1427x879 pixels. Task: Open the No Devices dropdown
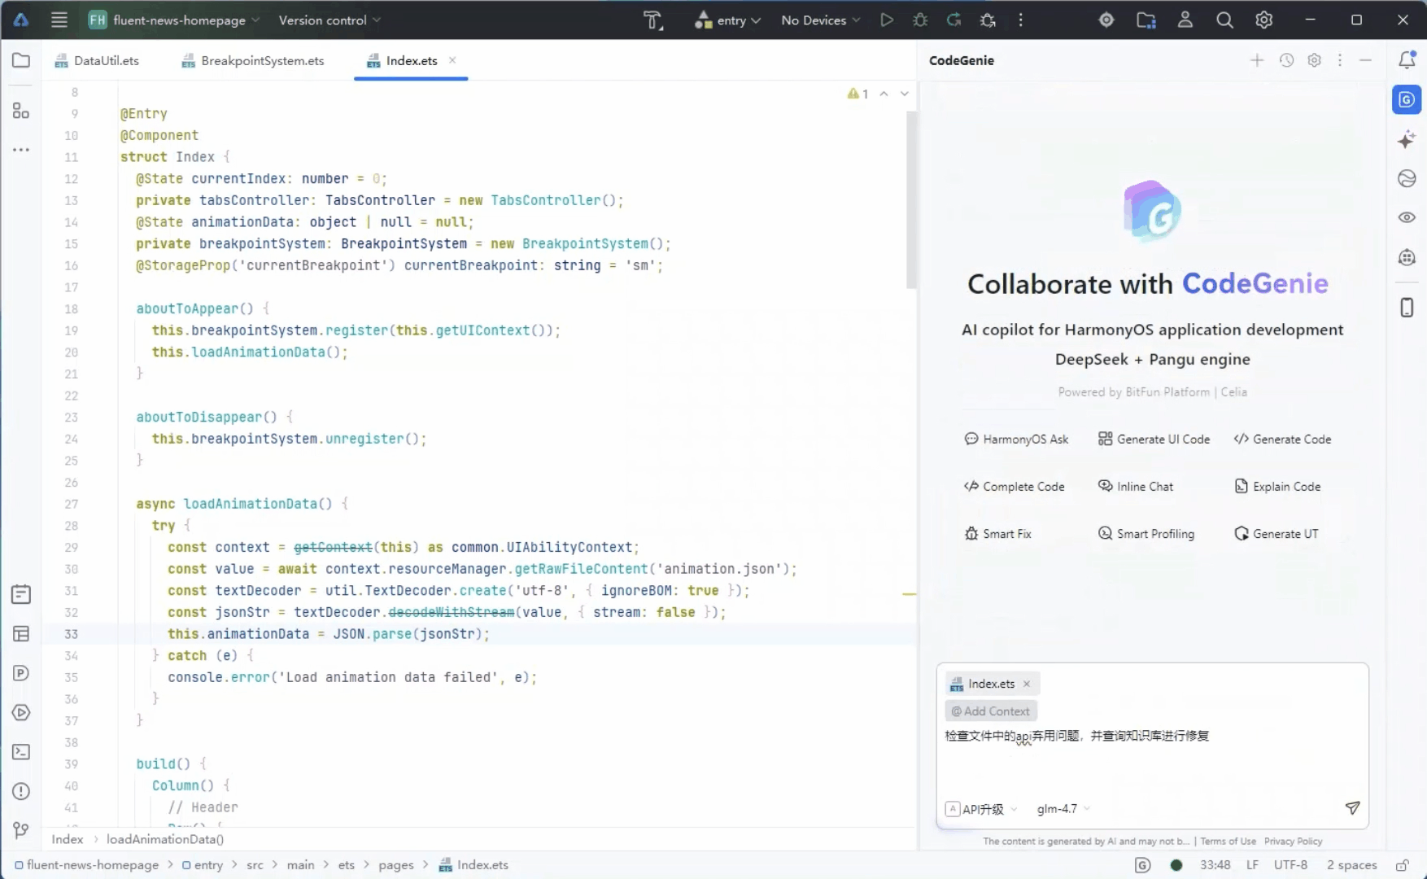click(820, 20)
